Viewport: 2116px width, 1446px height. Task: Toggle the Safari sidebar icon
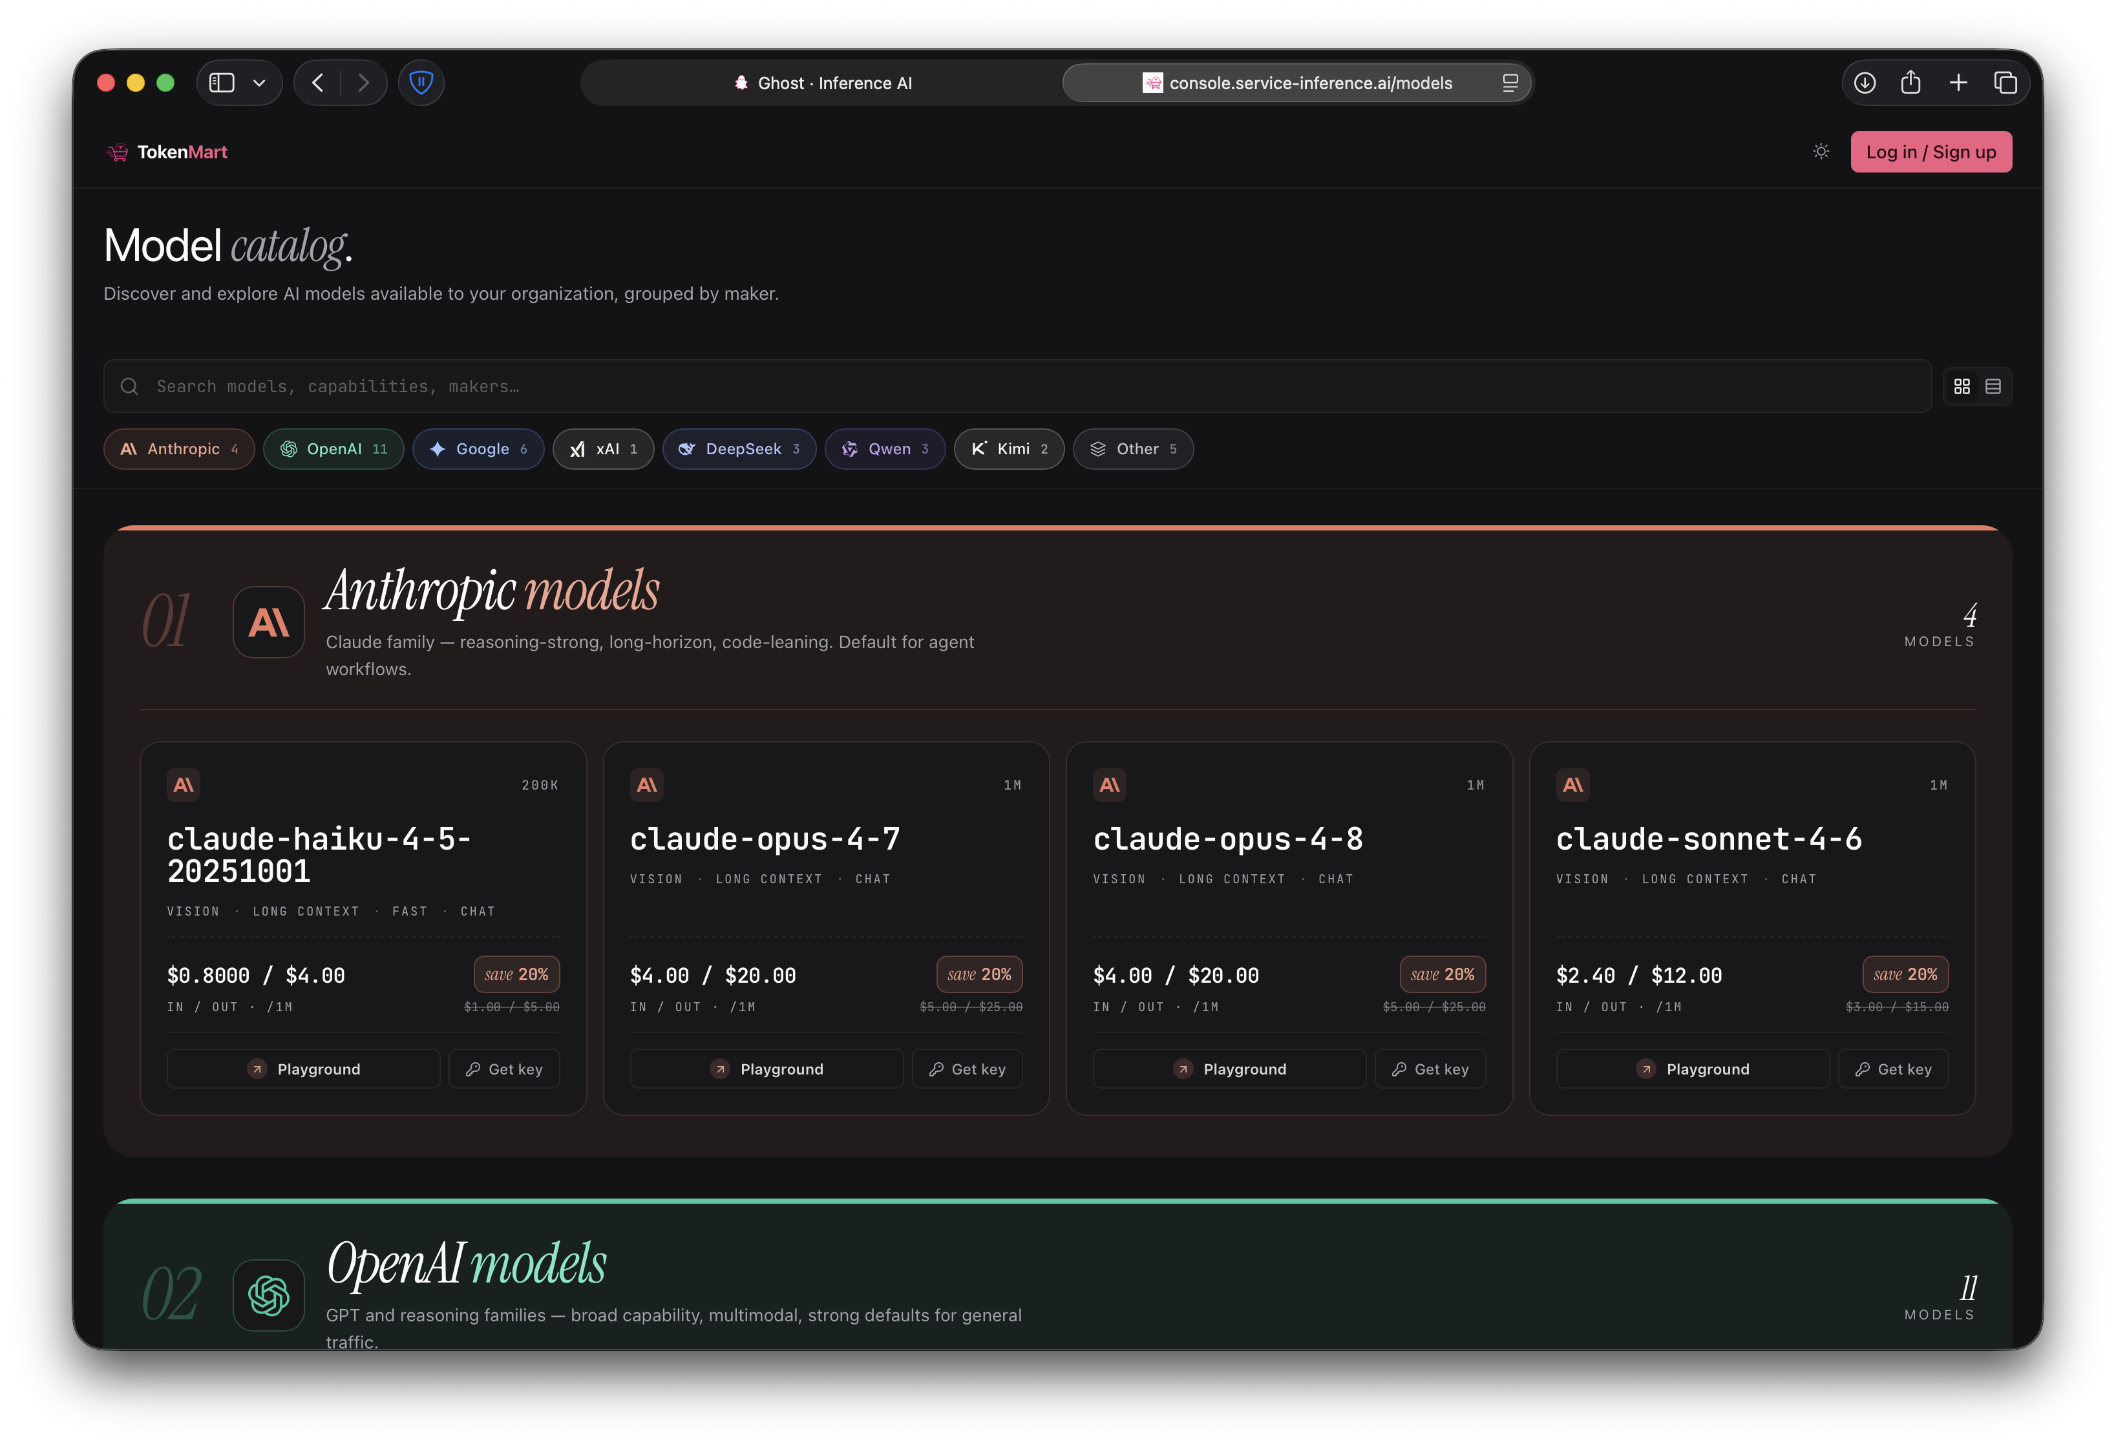tap(221, 83)
